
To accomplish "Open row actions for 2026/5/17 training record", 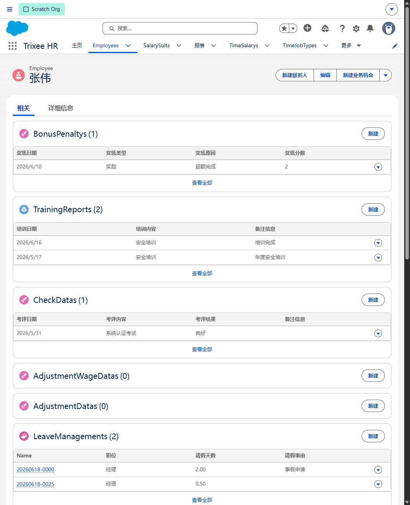I will coord(378,258).
